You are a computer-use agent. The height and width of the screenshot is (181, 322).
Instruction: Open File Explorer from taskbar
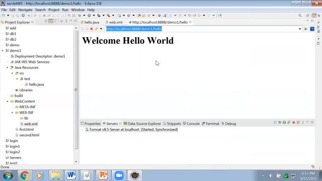pyautogui.click(x=55, y=175)
